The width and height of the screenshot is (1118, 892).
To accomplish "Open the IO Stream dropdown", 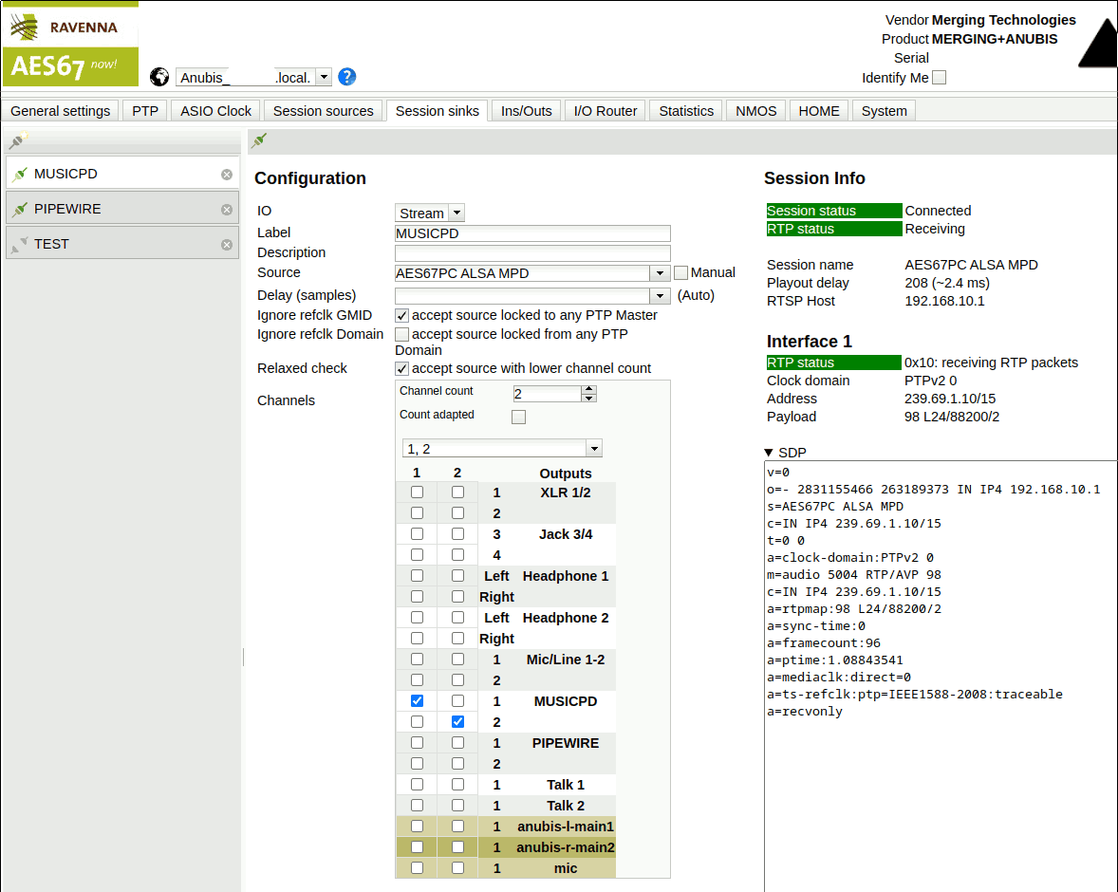I will tap(457, 213).
